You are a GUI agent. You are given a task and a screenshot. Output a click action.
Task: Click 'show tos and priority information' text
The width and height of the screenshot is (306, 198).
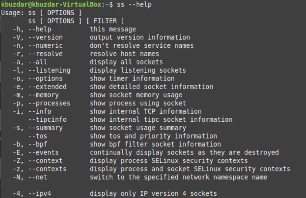(153, 136)
